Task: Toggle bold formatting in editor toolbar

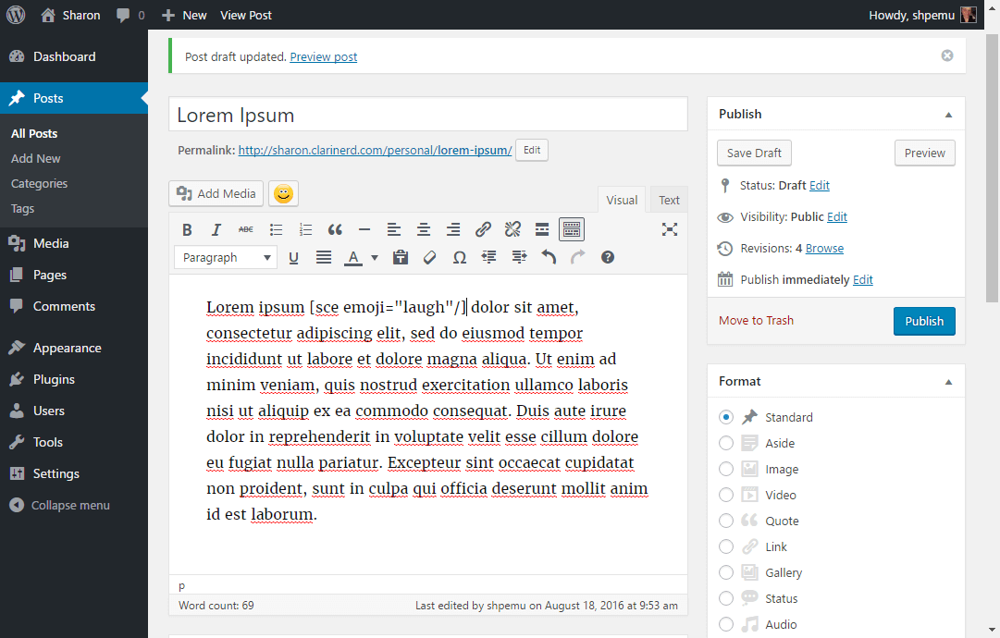Action: click(x=187, y=230)
